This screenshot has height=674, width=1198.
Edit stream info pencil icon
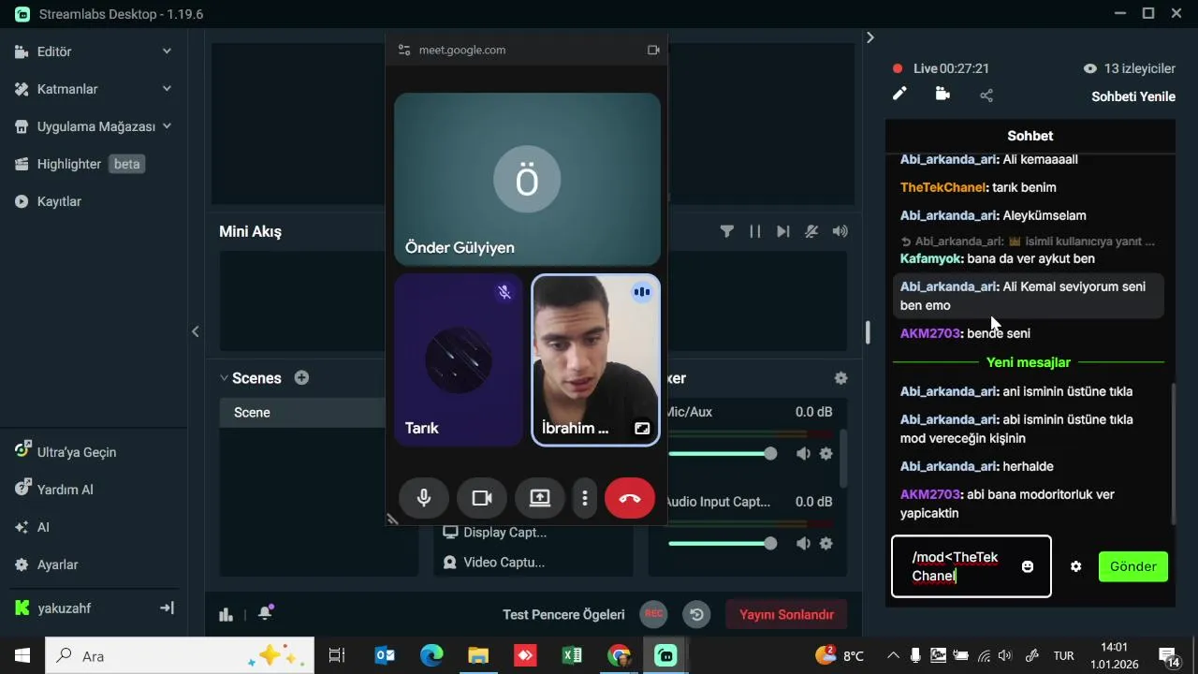899,94
